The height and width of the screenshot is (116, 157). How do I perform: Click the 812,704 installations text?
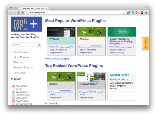(x=88, y=50)
